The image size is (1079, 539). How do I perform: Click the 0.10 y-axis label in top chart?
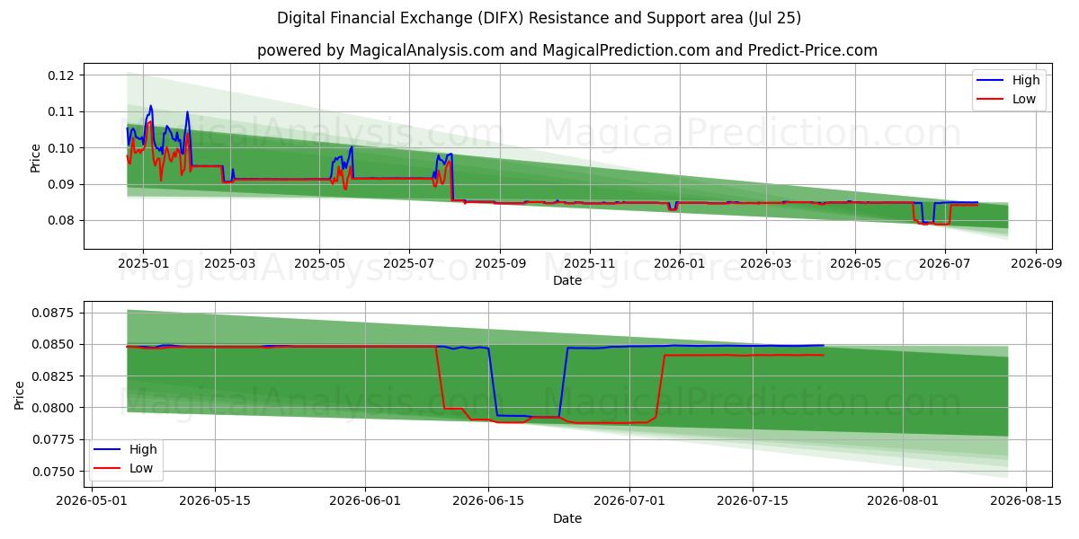[x=61, y=147]
